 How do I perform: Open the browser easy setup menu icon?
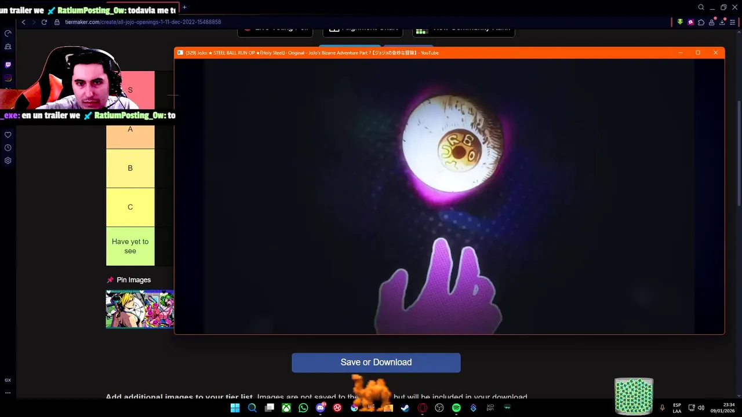[733, 22]
